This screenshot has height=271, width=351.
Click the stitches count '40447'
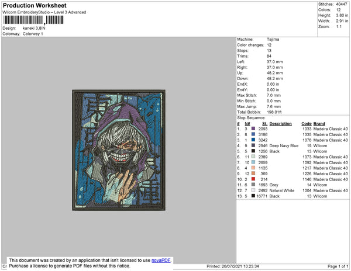pos(342,4)
